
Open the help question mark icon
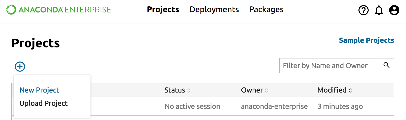(363, 10)
